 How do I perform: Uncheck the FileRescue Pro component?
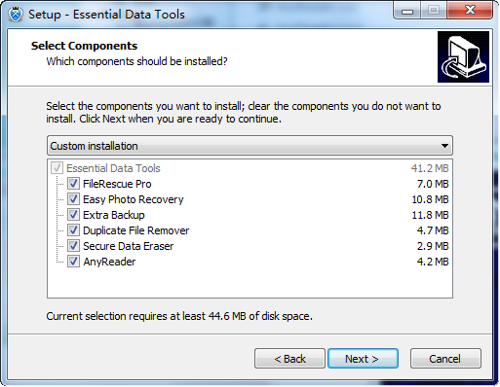[x=73, y=184]
